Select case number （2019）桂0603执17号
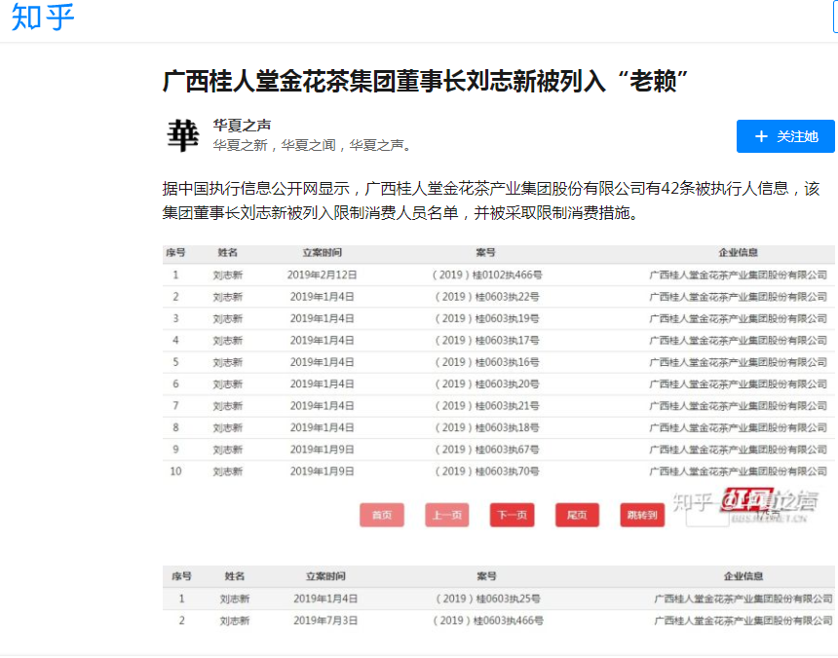This screenshot has height=658, width=838. click(x=486, y=341)
